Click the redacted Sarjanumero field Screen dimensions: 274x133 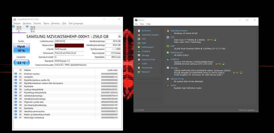[69, 45]
